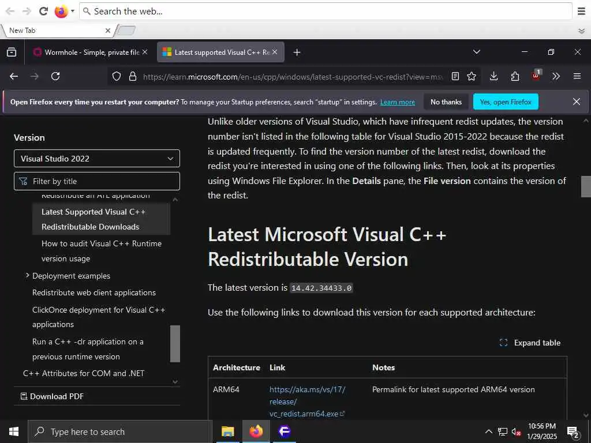Close the 'New Tab' tab
The image size is (591, 443).
point(108,31)
